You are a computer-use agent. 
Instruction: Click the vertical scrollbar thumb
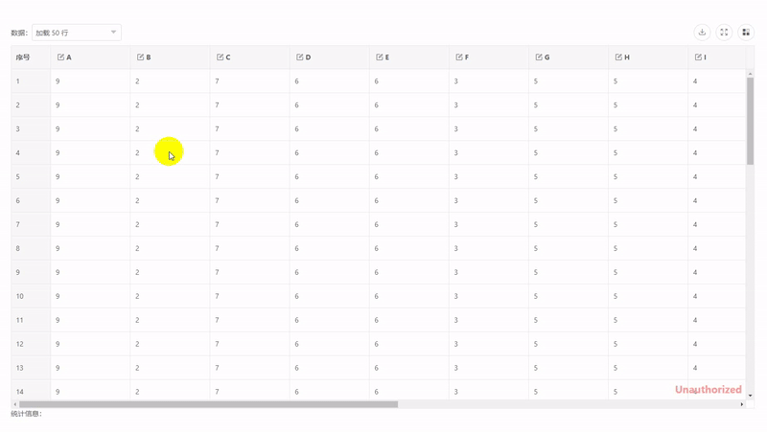coord(751,120)
